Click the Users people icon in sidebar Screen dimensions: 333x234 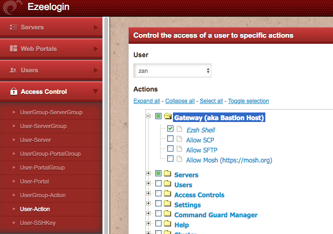coord(13,70)
